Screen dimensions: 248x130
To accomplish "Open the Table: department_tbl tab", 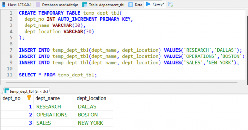I will point(103,5).
